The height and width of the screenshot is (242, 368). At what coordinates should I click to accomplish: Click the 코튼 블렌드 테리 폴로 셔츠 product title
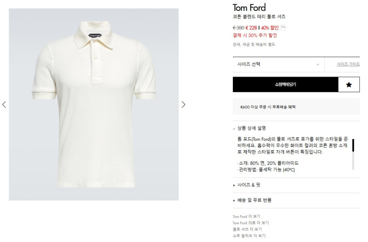pos(259,17)
